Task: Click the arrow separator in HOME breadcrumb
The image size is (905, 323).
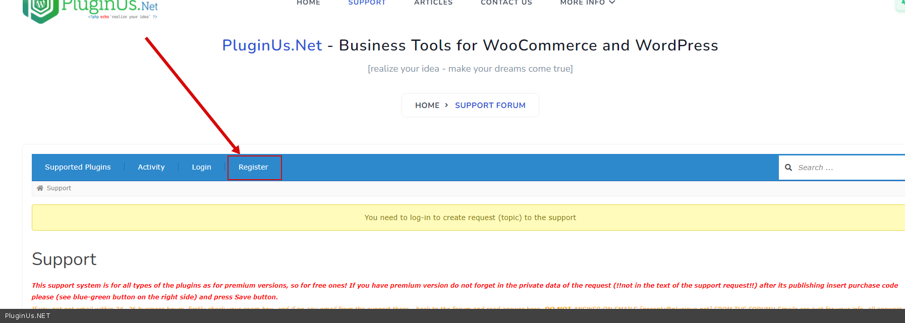Action: pyautogui.click(x=446, y=105)
